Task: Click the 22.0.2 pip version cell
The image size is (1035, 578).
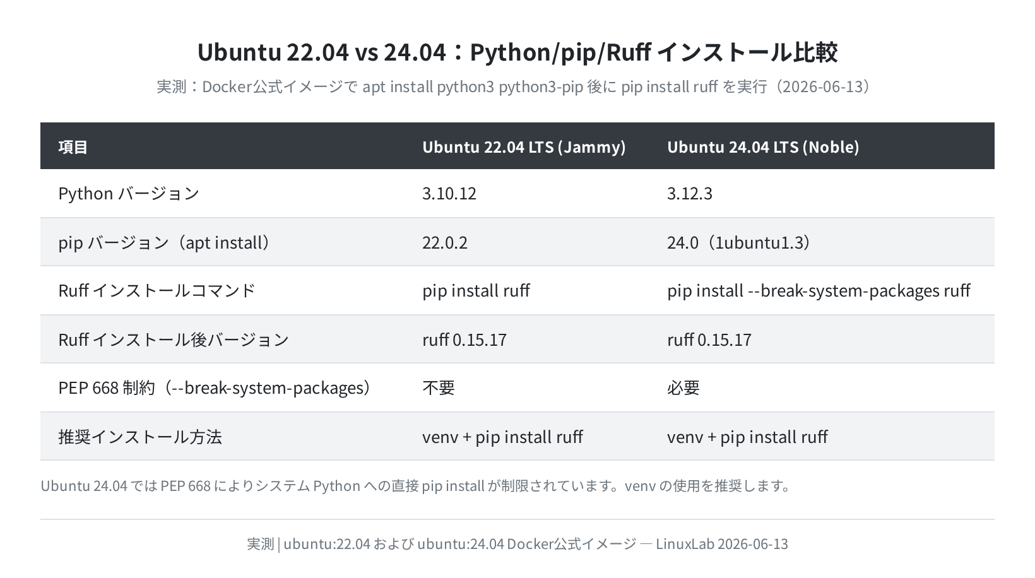Action: click(445, 243)
